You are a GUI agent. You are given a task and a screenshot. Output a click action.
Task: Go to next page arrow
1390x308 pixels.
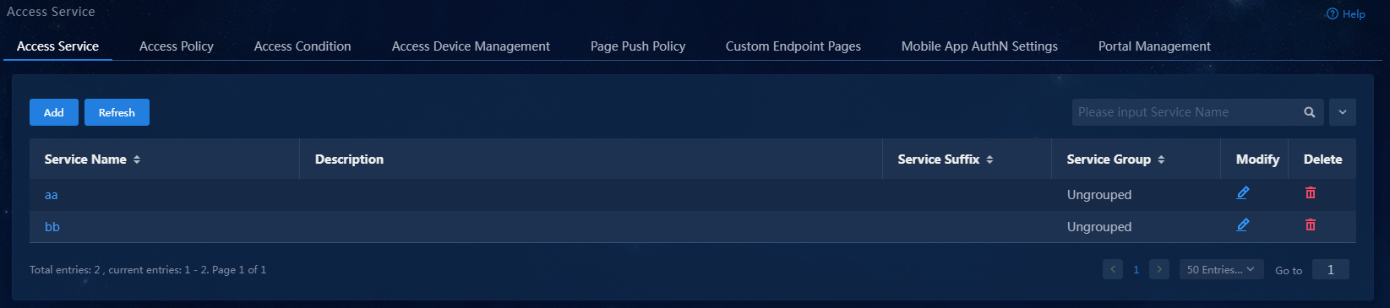(1159, 269)
